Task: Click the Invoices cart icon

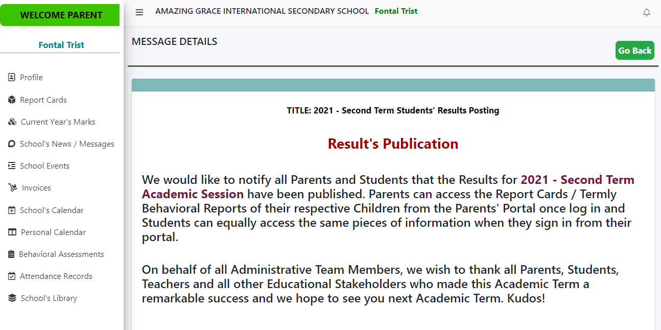Action: coord(13,188)
